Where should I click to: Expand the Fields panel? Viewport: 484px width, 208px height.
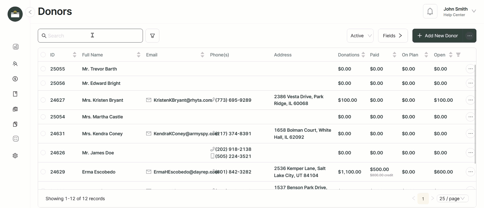tap(393, 36)
